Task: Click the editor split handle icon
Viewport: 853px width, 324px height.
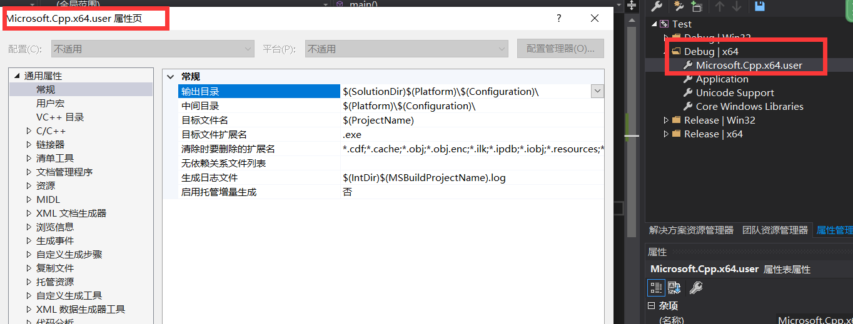Action: pos(632,6)
